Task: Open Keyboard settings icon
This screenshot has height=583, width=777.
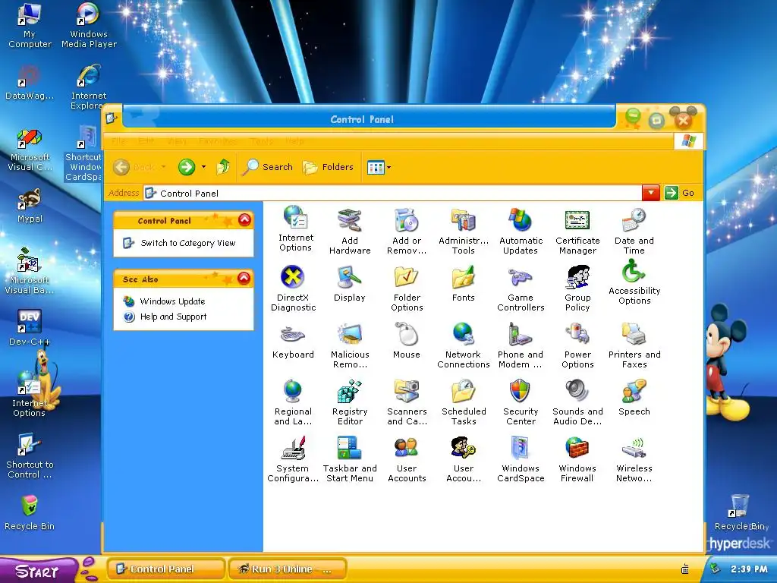Action: pos(293,341)
